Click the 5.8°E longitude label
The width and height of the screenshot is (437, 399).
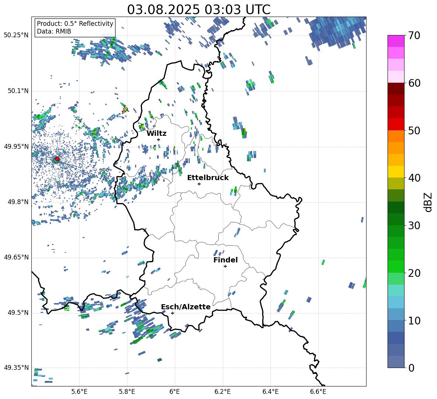pos(127,392)
